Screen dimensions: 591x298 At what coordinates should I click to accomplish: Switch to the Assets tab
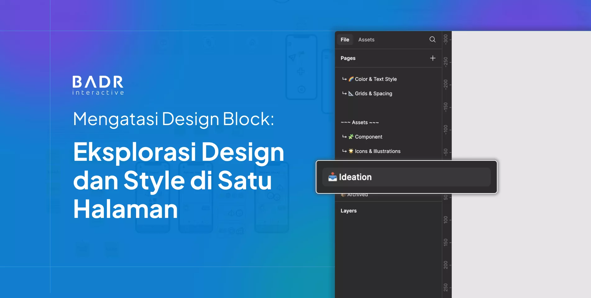click(x=366, y=39)
